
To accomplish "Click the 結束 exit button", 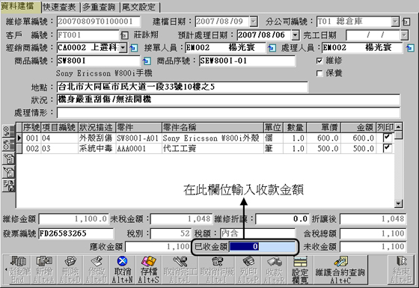I will [x=401, y=270].
